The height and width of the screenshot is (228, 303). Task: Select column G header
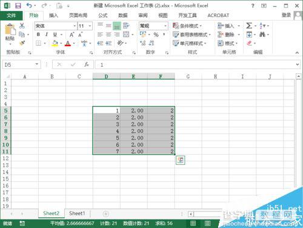click(188, 76)
